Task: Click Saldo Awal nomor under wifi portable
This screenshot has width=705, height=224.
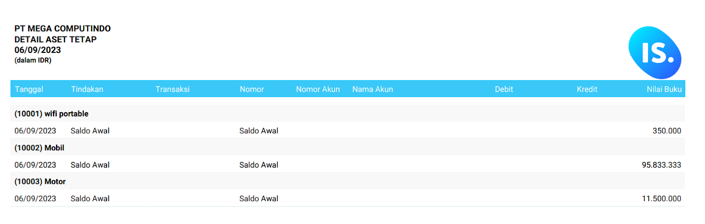Action: click(x=259, y=131)
